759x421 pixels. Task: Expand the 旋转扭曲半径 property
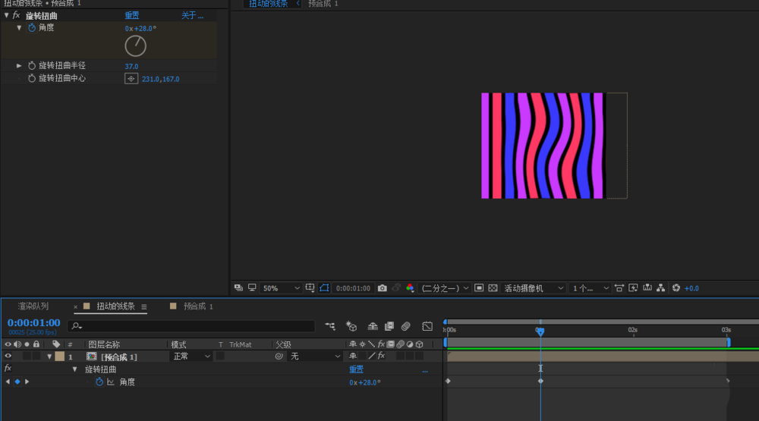tap(19, 66)
